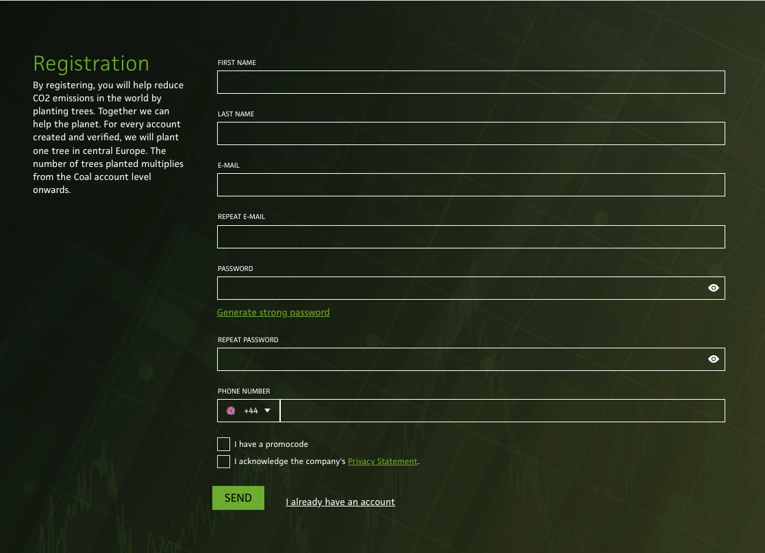This screenshot has width=765, height=553.
Task: Open the Privacy Statement link
Action: [382, 461]
